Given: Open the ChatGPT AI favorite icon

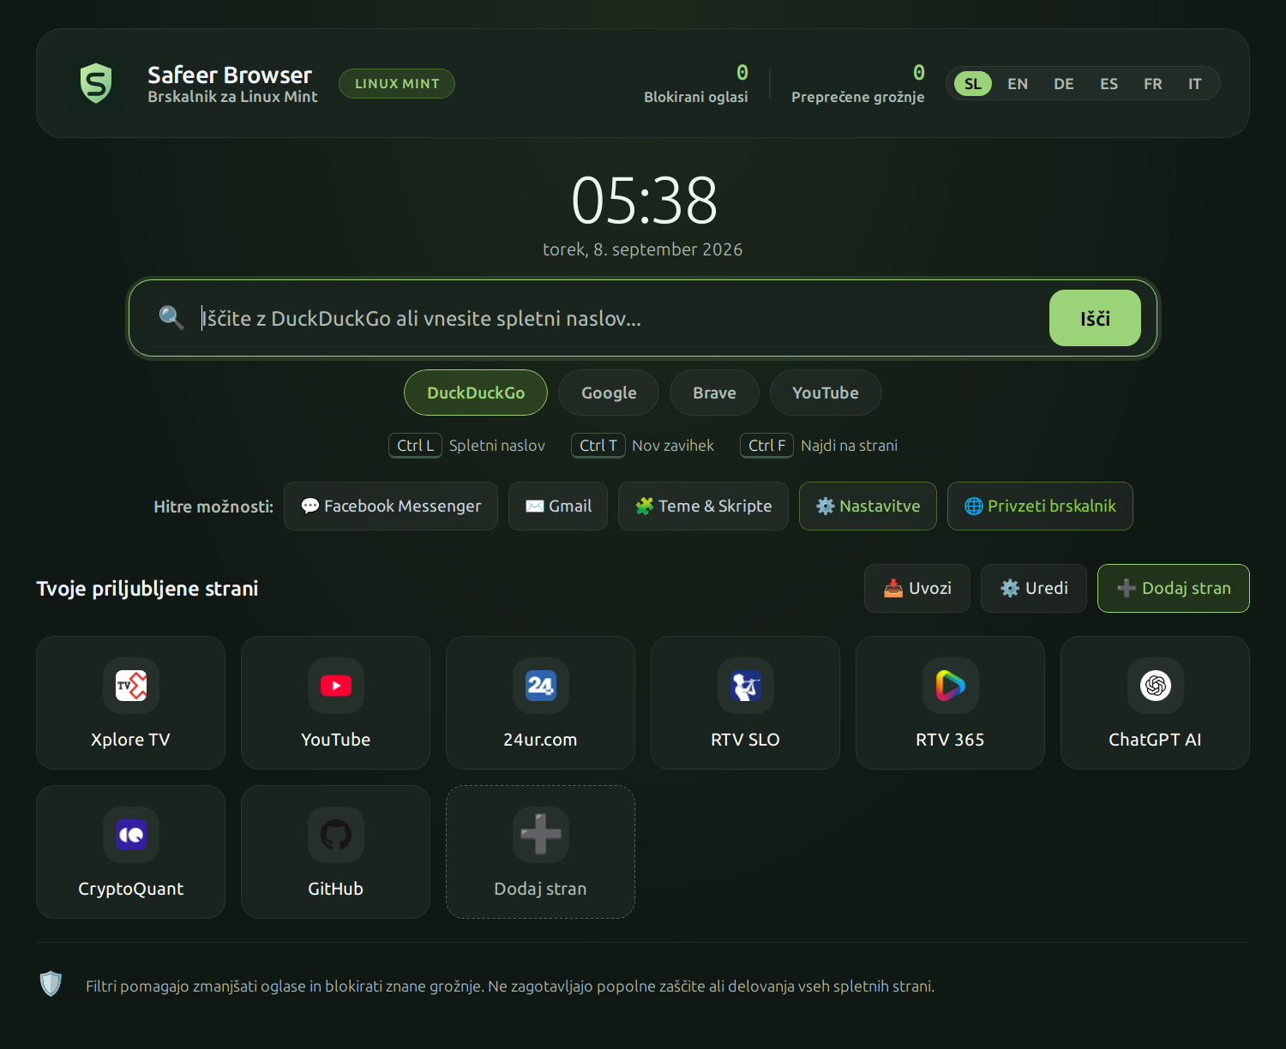Looking at the screenshot, I should (1156, 686).
